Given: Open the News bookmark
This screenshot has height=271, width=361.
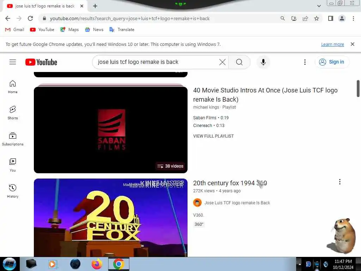Looking at the screenshot, I should (x=94, y=30).
